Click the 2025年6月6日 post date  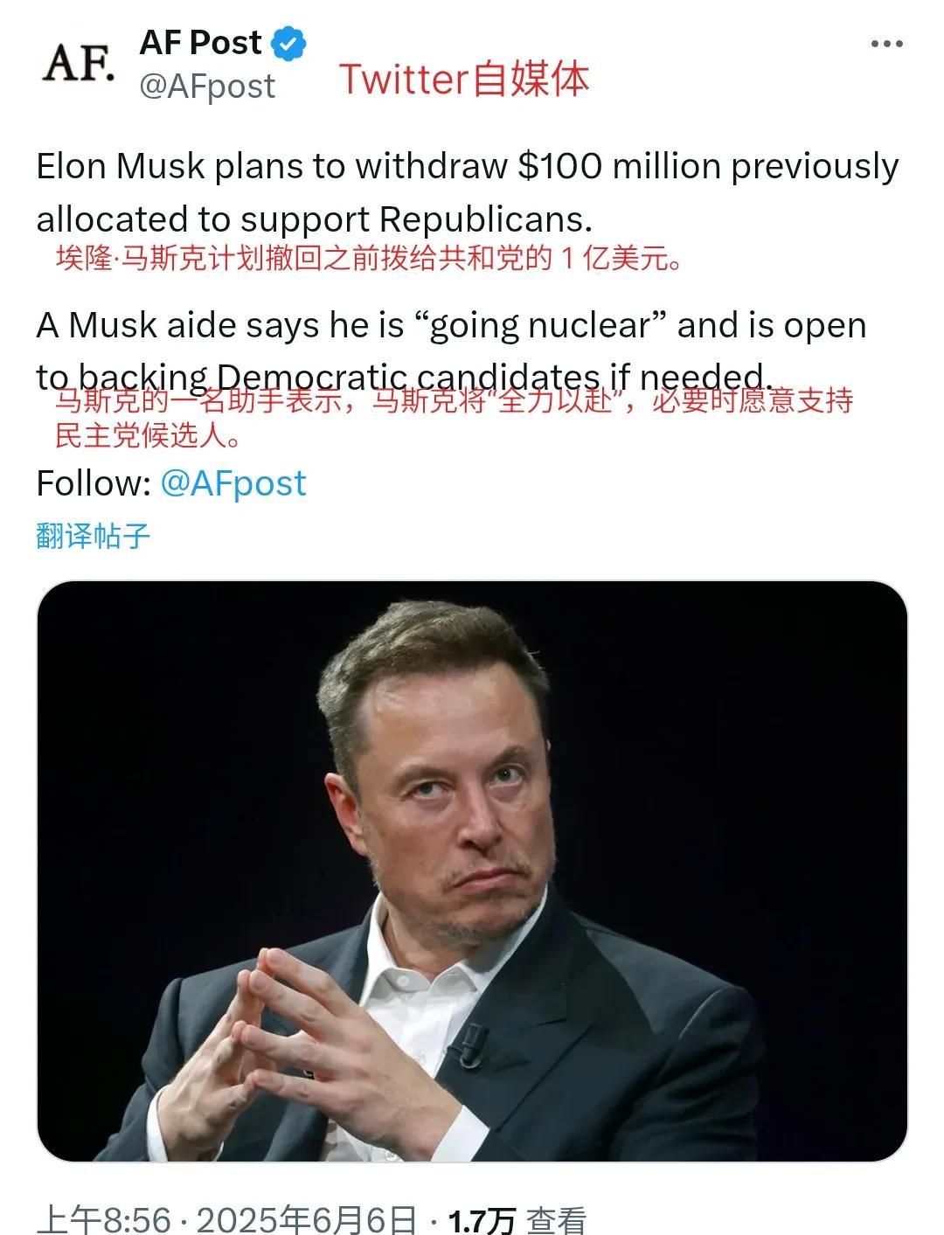[307, 1219]
